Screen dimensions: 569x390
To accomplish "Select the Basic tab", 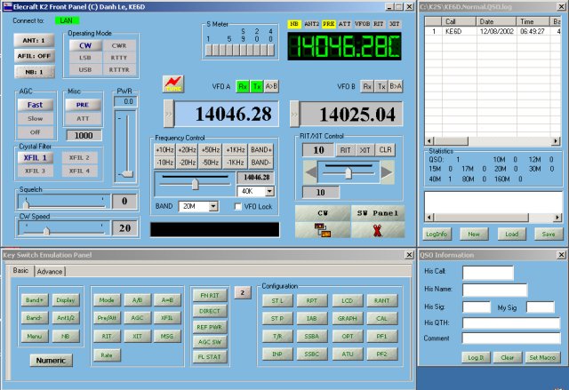I will click(x=20, y=271).
